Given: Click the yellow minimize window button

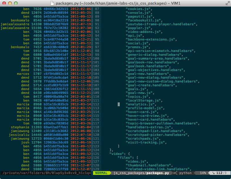Looking at the screenshot, I should click(x=10, y=3).
